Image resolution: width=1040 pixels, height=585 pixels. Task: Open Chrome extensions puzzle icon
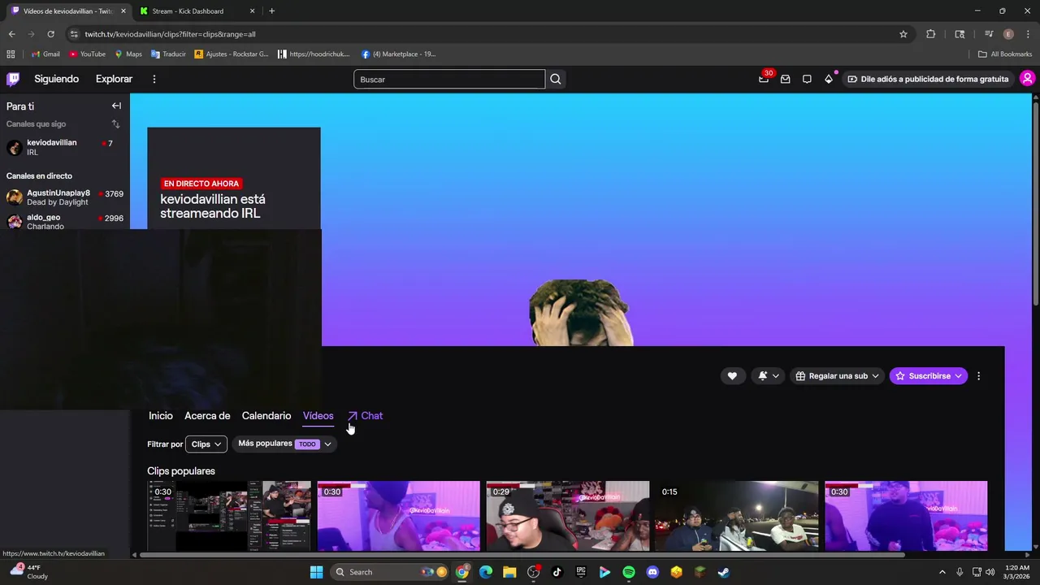pos(930,34)
